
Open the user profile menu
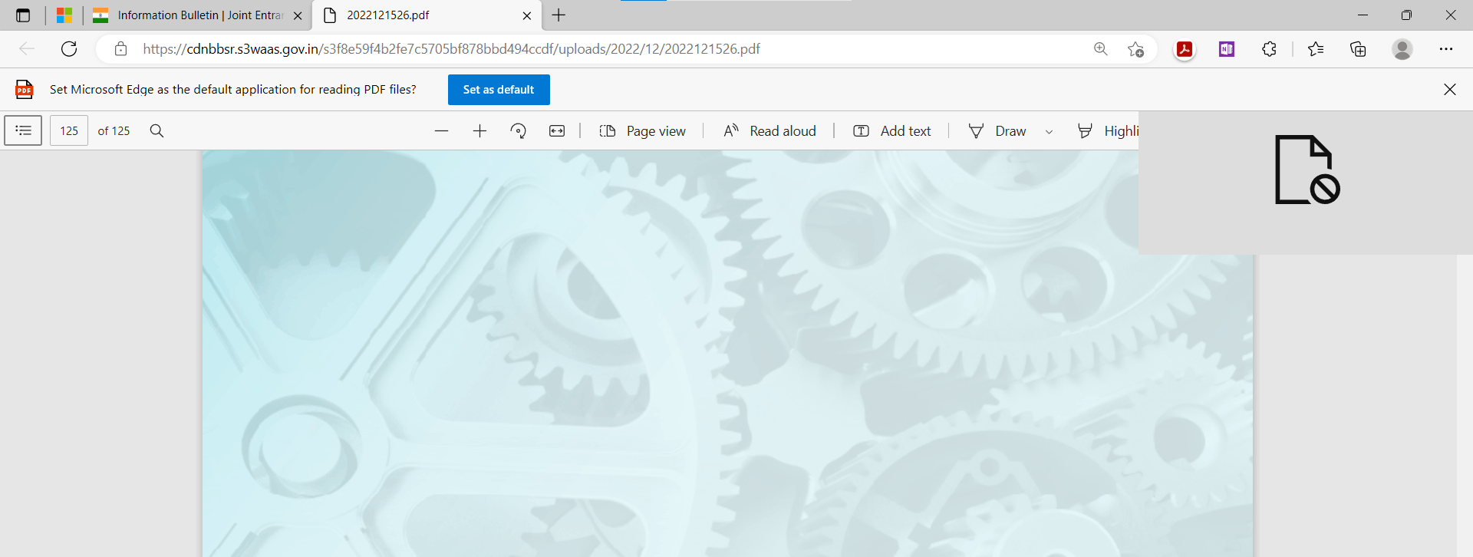click(x=1402, y=49)
